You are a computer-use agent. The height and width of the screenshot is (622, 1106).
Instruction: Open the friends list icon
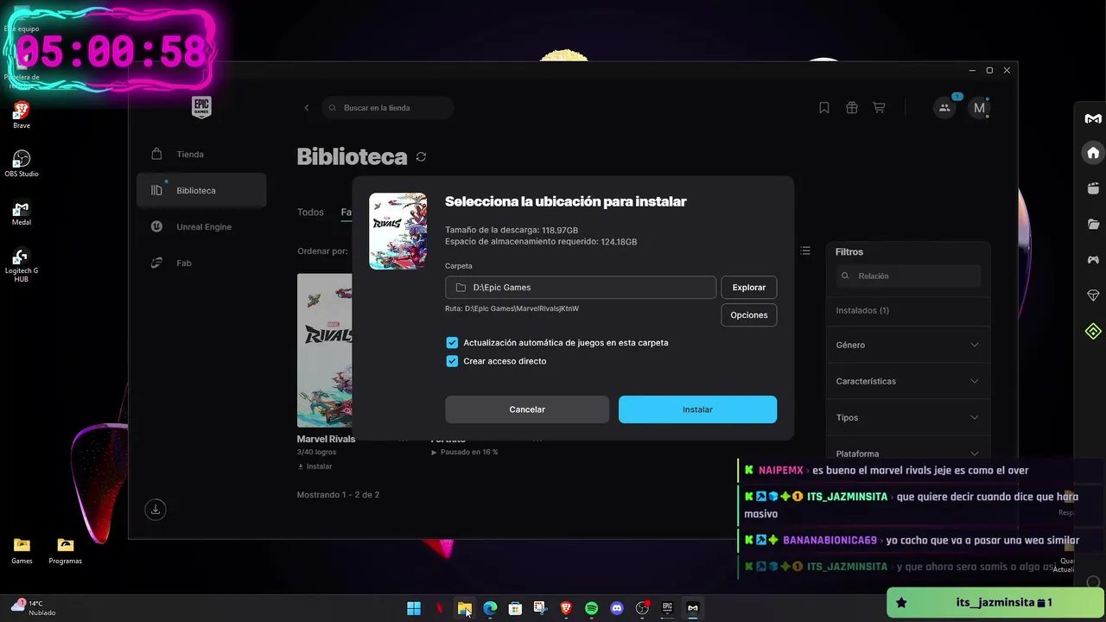point(944,108)
